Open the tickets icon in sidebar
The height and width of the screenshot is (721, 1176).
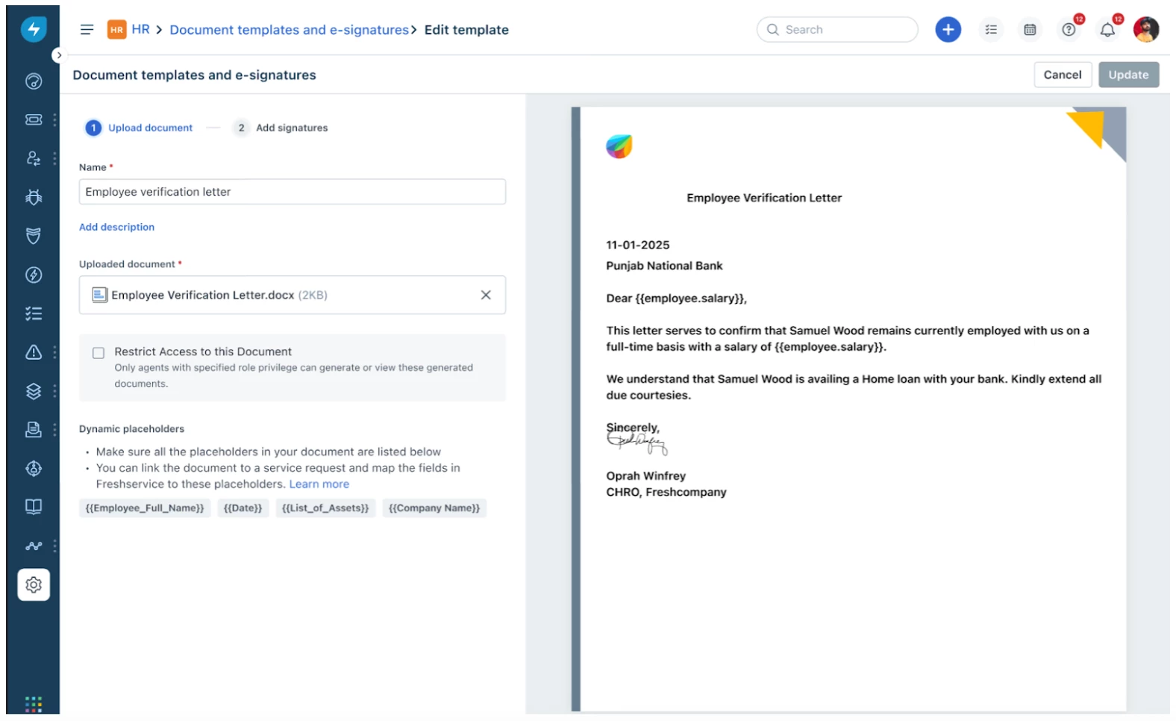coord(34,119)
